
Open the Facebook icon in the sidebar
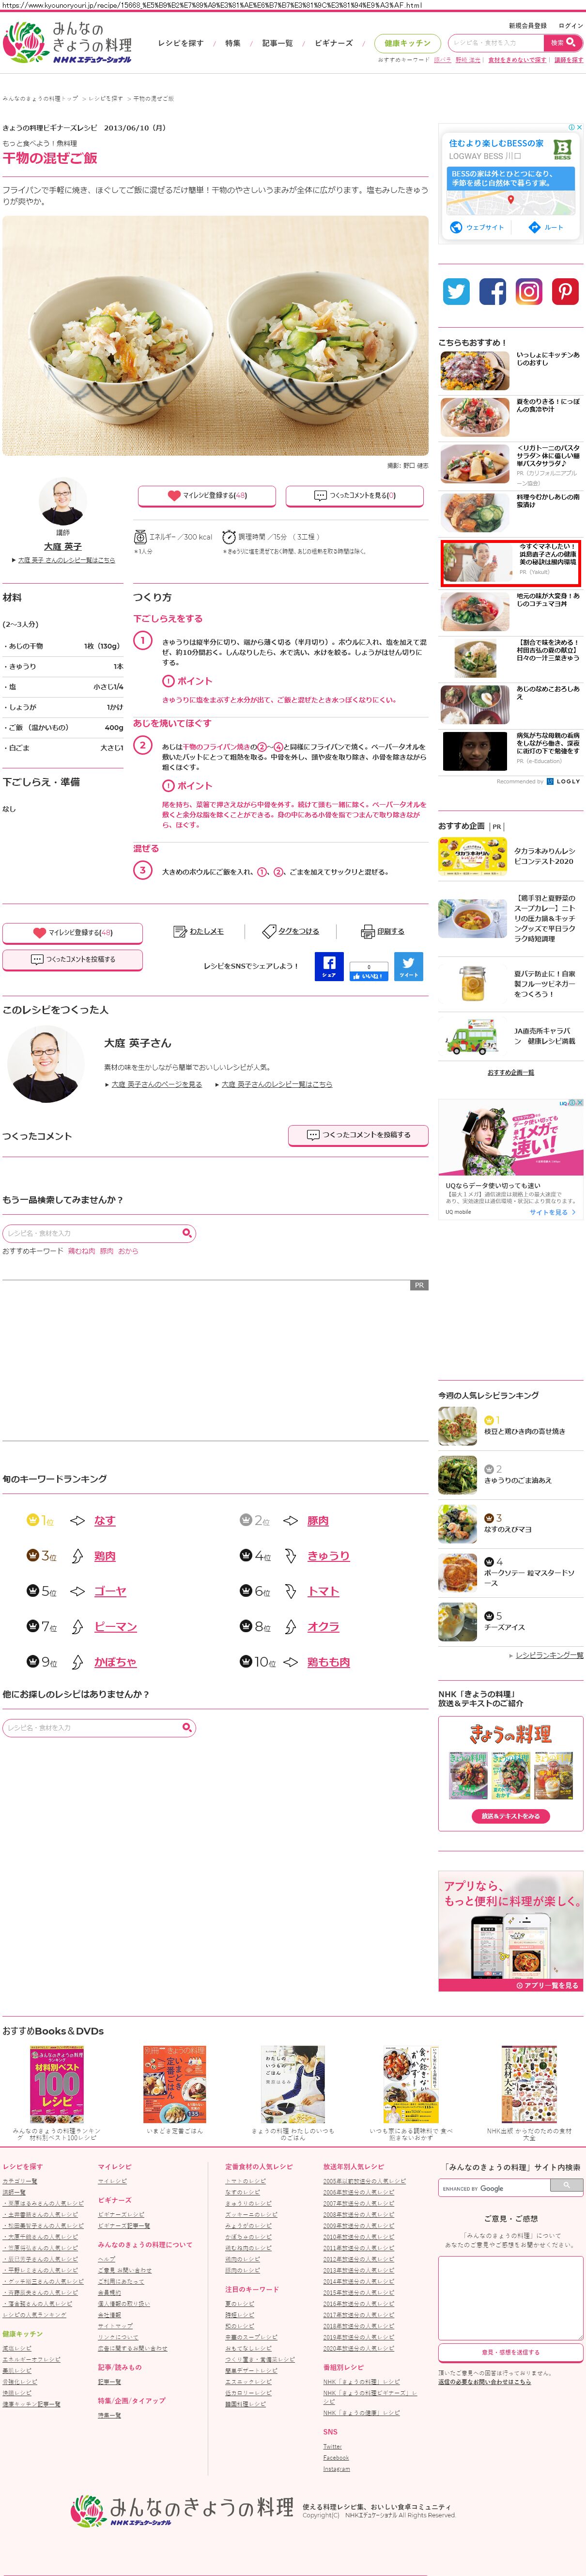(x=492, y=291)
